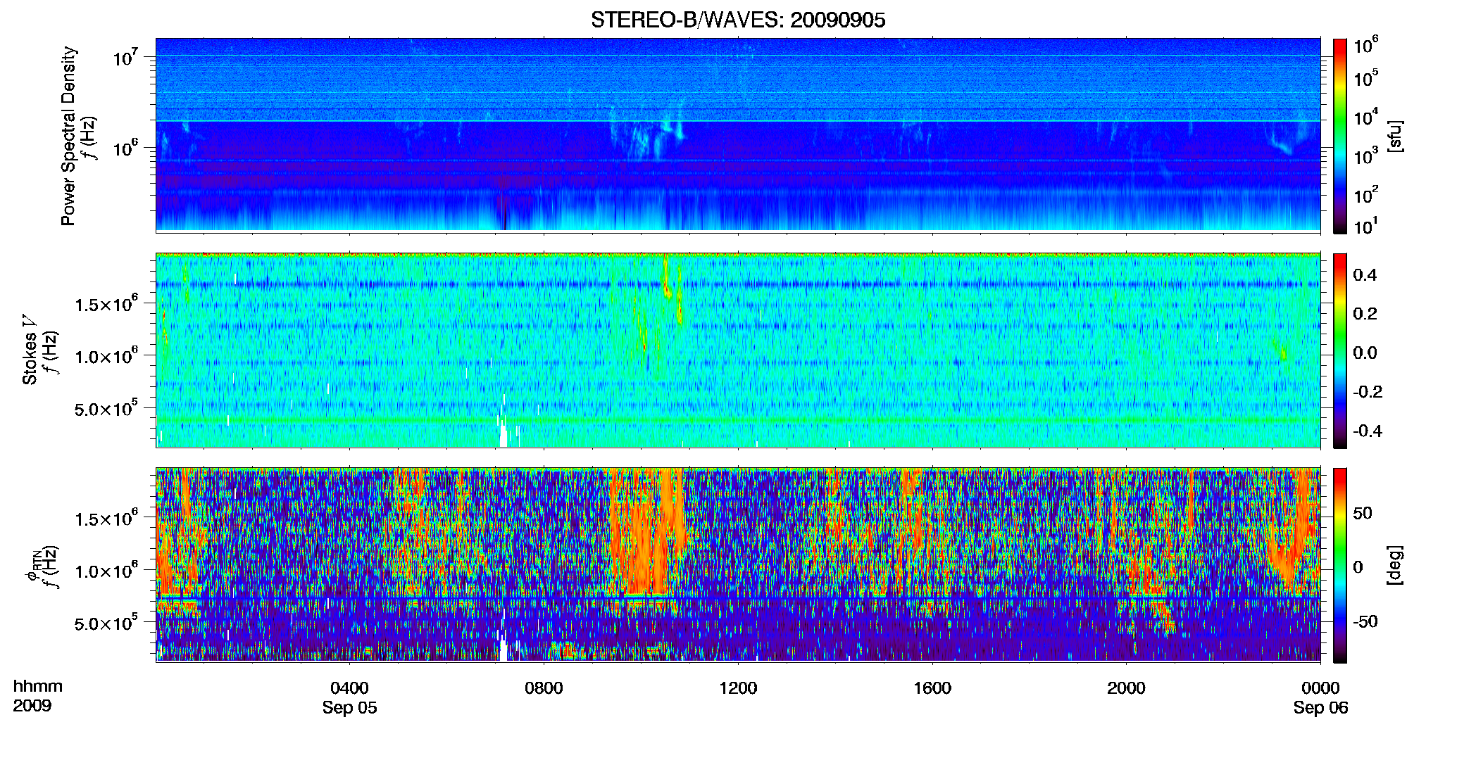Screen dimensions: 1476x760
Task: Click the 0.4 label on the Stokes V color bar
Action: (1365, 275)
